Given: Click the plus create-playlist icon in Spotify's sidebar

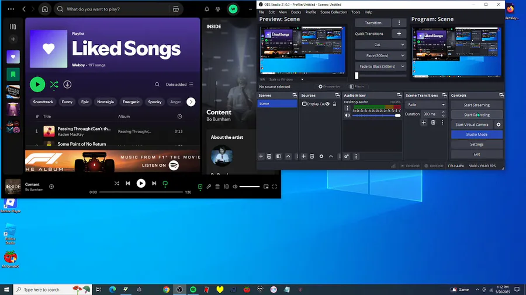Looking at the screenshot, I should [13, 39].
